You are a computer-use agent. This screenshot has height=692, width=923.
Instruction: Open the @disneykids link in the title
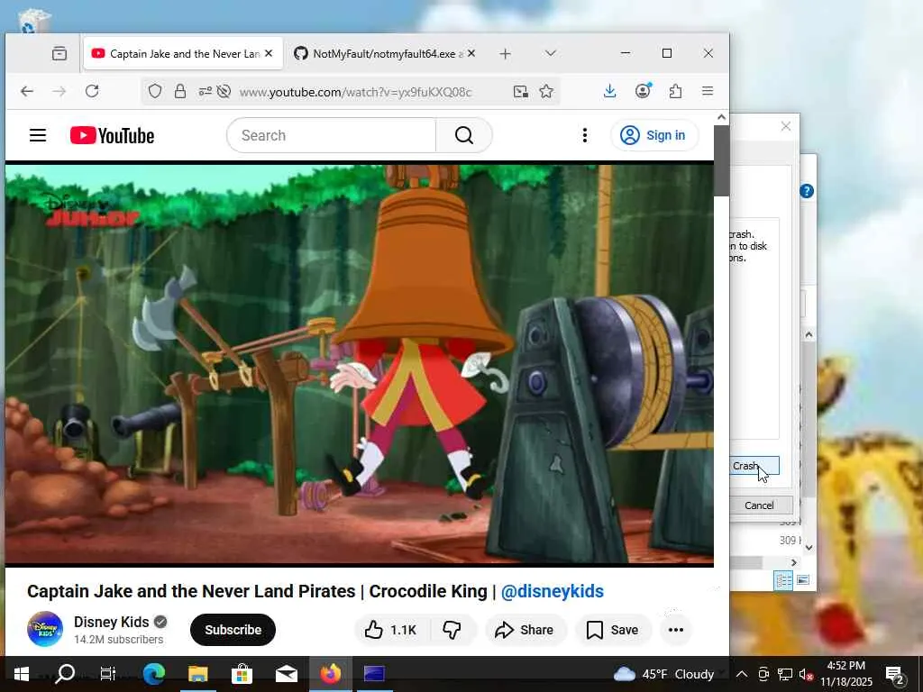(553, 591)
